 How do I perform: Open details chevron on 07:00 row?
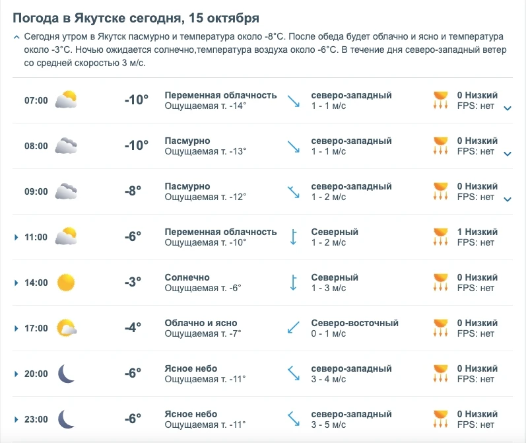508,108
